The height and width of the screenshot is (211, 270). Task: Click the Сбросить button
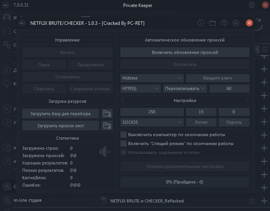pos(44,89)
